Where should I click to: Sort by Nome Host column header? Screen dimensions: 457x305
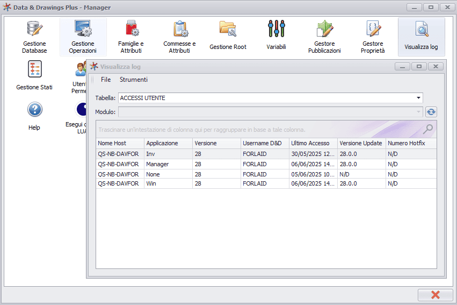click(x=120, y=143)
